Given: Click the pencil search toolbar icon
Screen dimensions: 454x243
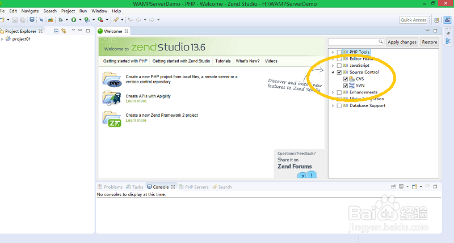Looking at the screenshot, I should 116,20.
